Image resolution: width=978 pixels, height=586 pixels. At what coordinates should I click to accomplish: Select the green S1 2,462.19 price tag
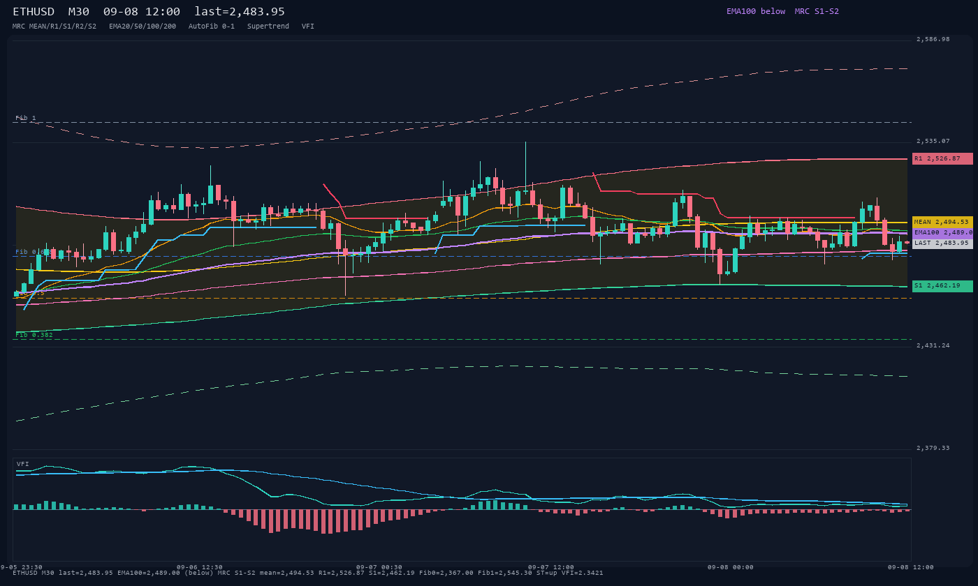pos(942,286)
